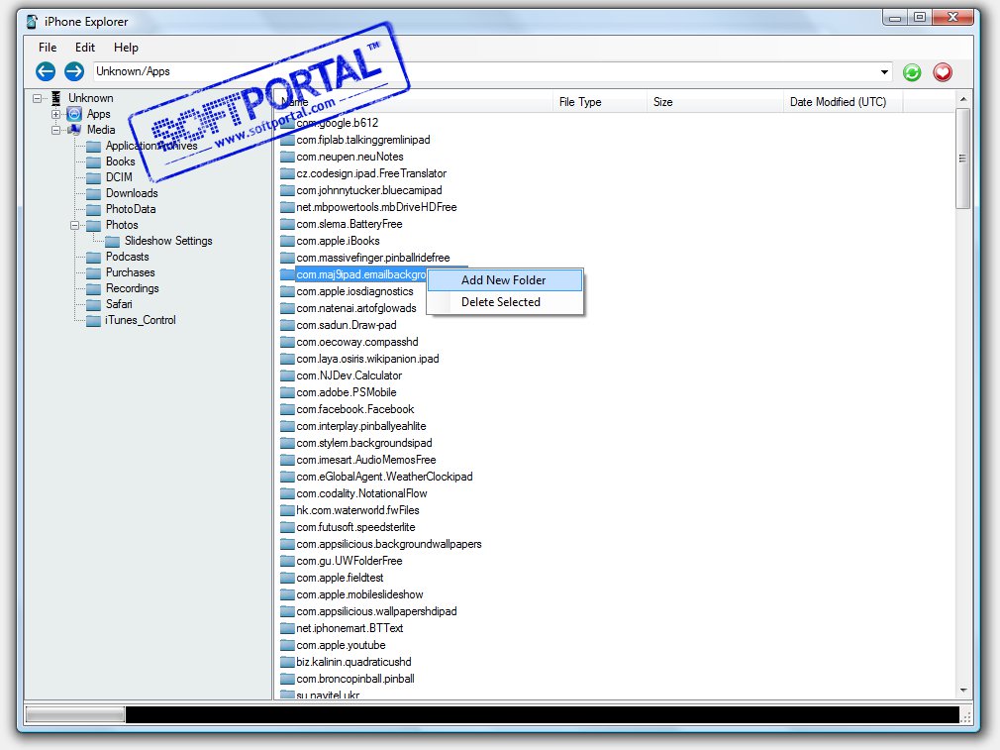The height and width of the screenshot is (750, 1000).
Task: Click folder icon of com.sadun.Draw-pad
Action: point(287,326)
